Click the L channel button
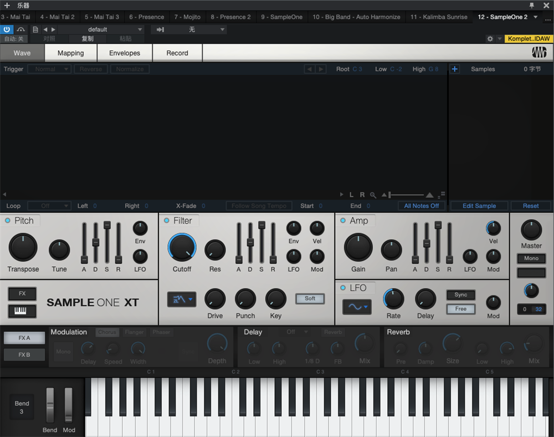The image size is (554, 437). (351, 195)
